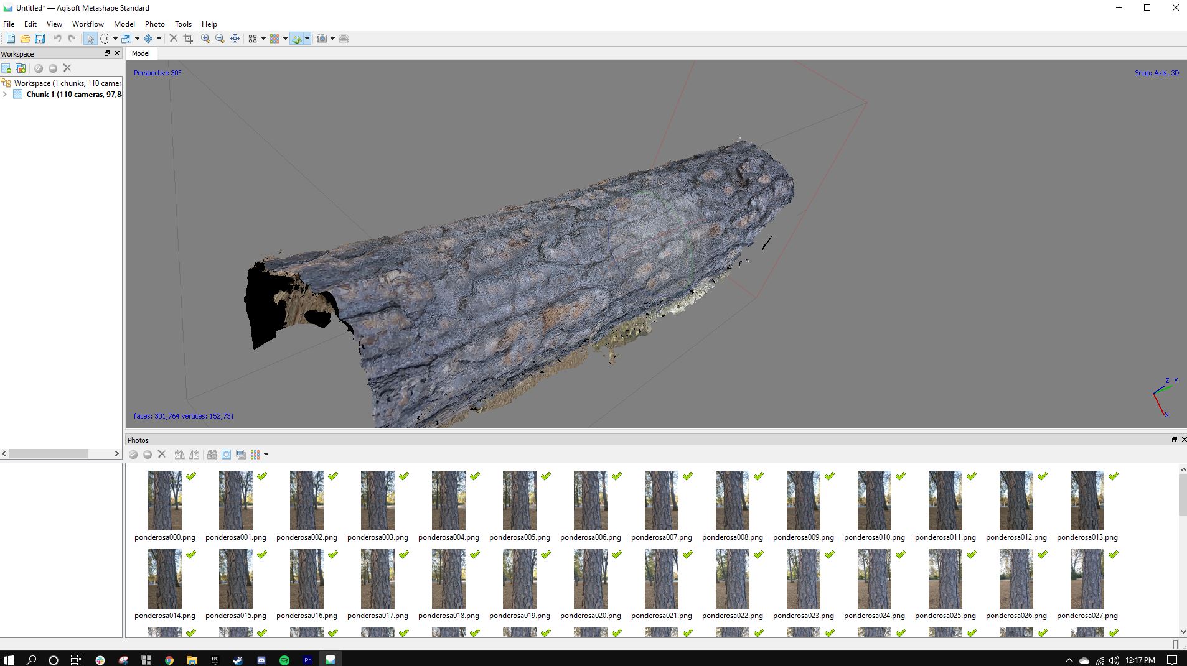The height and width of the screenshot is (666, 1187).
Task: Toggle the Navigation arrow pointer tool
Action: pyautogui.click(x=90, y=39)
